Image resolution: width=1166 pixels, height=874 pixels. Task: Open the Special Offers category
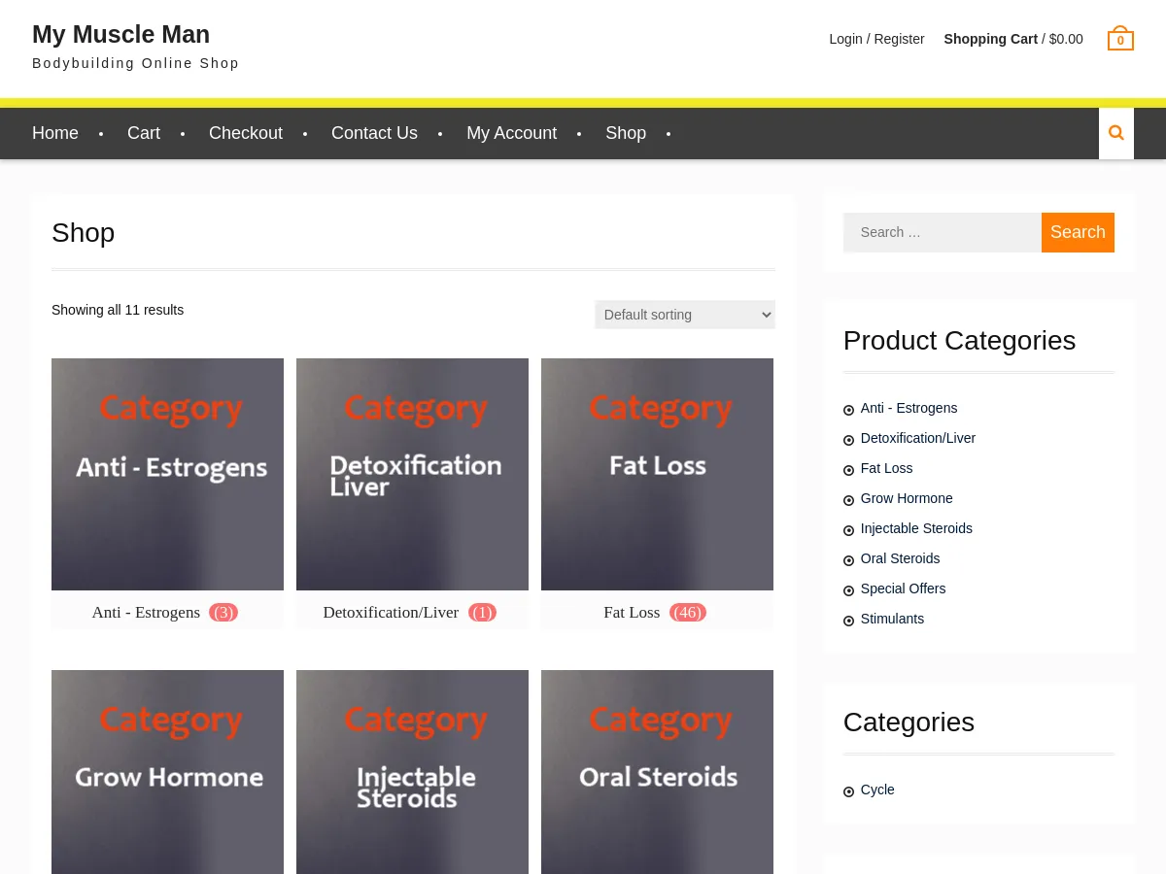click(903, 588)
